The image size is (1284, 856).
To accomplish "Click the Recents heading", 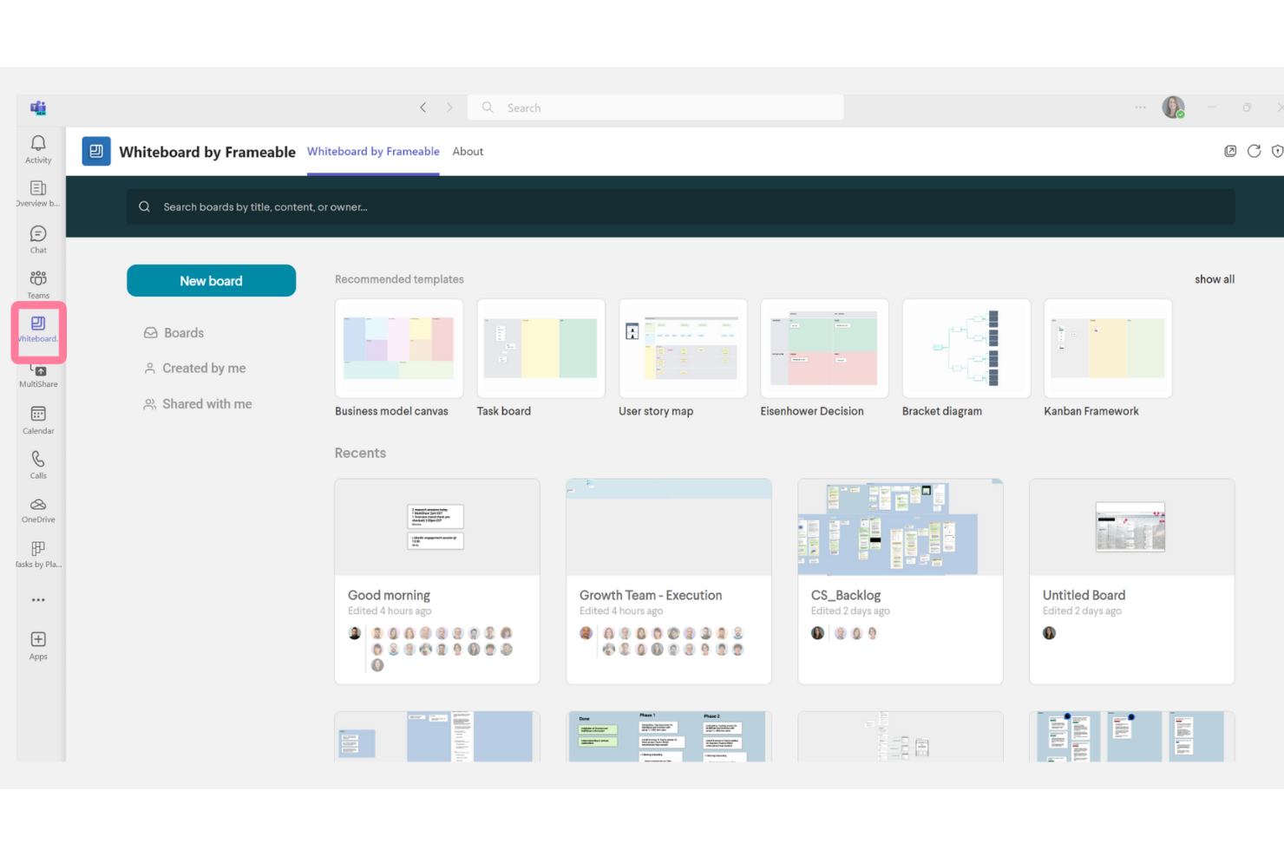I will coord(360,453).
